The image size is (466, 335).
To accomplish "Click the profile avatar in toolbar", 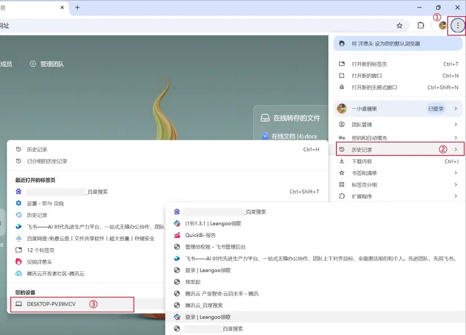I will pos(442,25).
